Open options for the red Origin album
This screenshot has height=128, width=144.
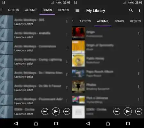tap(139, 34)
